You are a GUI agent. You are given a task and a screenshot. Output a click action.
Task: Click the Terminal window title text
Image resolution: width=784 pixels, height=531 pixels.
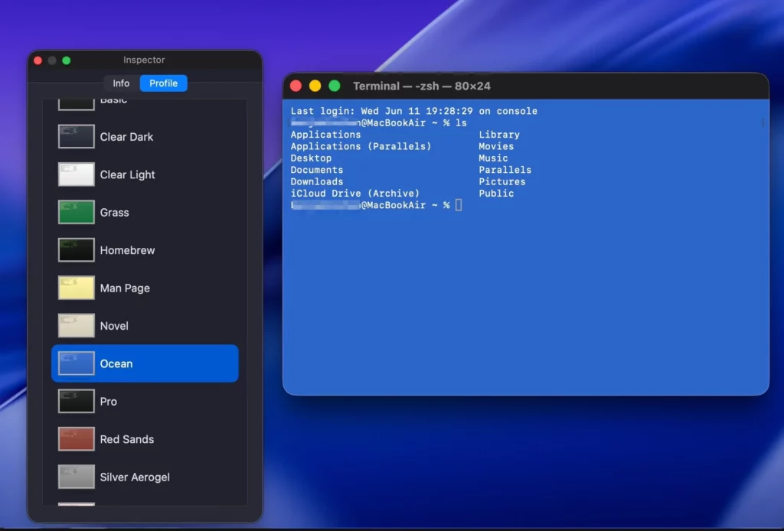click(x=422, y=86)
